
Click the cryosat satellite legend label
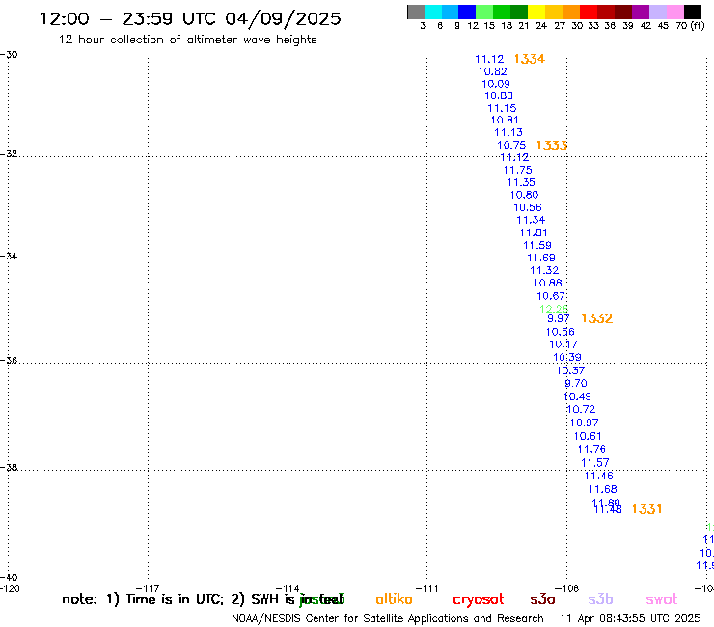[479, 600]
